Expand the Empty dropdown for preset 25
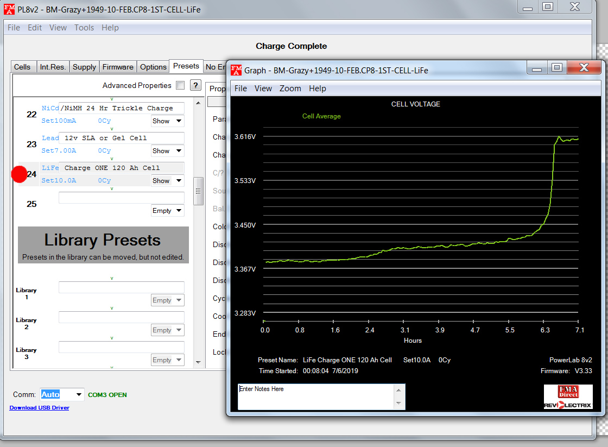Viewport: 608px width, 447px height. point(167,211)
